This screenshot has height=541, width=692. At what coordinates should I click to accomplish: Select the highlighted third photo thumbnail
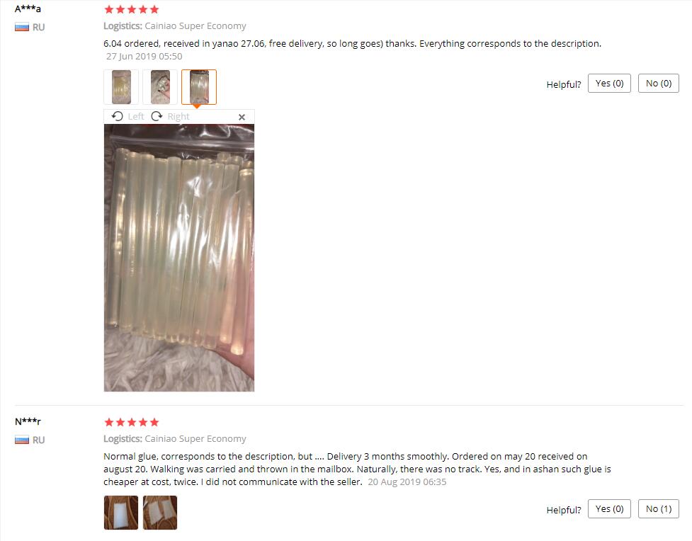[199, 87]
